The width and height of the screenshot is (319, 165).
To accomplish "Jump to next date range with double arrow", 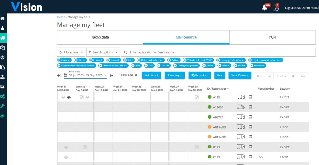I will click(112, 75).
